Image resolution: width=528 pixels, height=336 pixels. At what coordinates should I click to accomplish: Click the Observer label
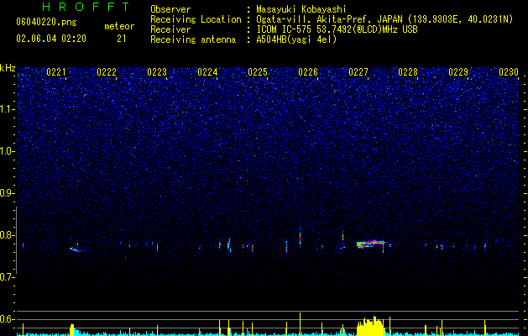[x=170, y=9]
